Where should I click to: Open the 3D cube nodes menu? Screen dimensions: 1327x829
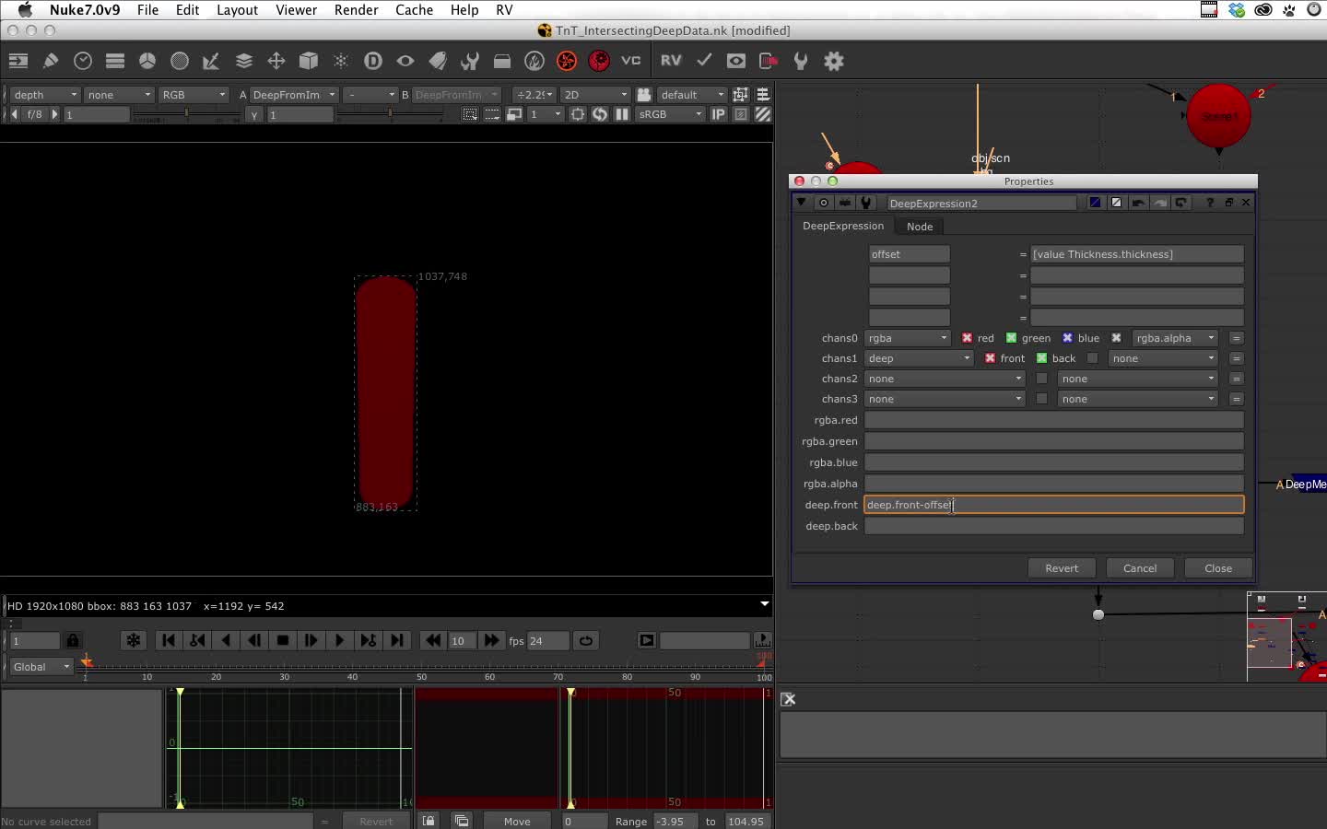tap(309, 61)
